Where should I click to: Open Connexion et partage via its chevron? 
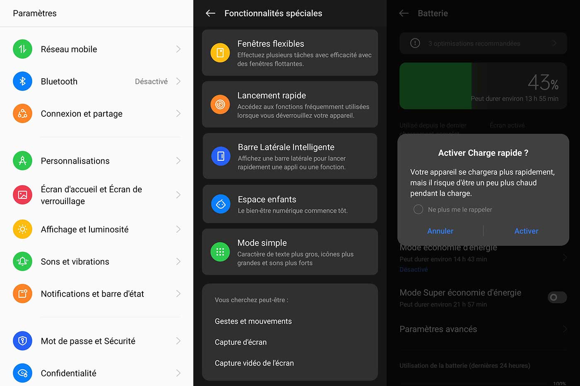(x=178, y=113)
